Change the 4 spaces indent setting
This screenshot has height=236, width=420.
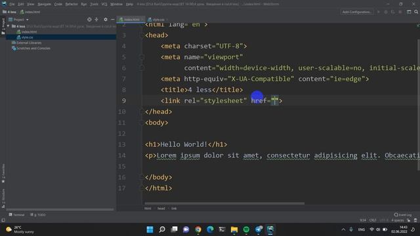pyautogui.click(x=398, y=220)
